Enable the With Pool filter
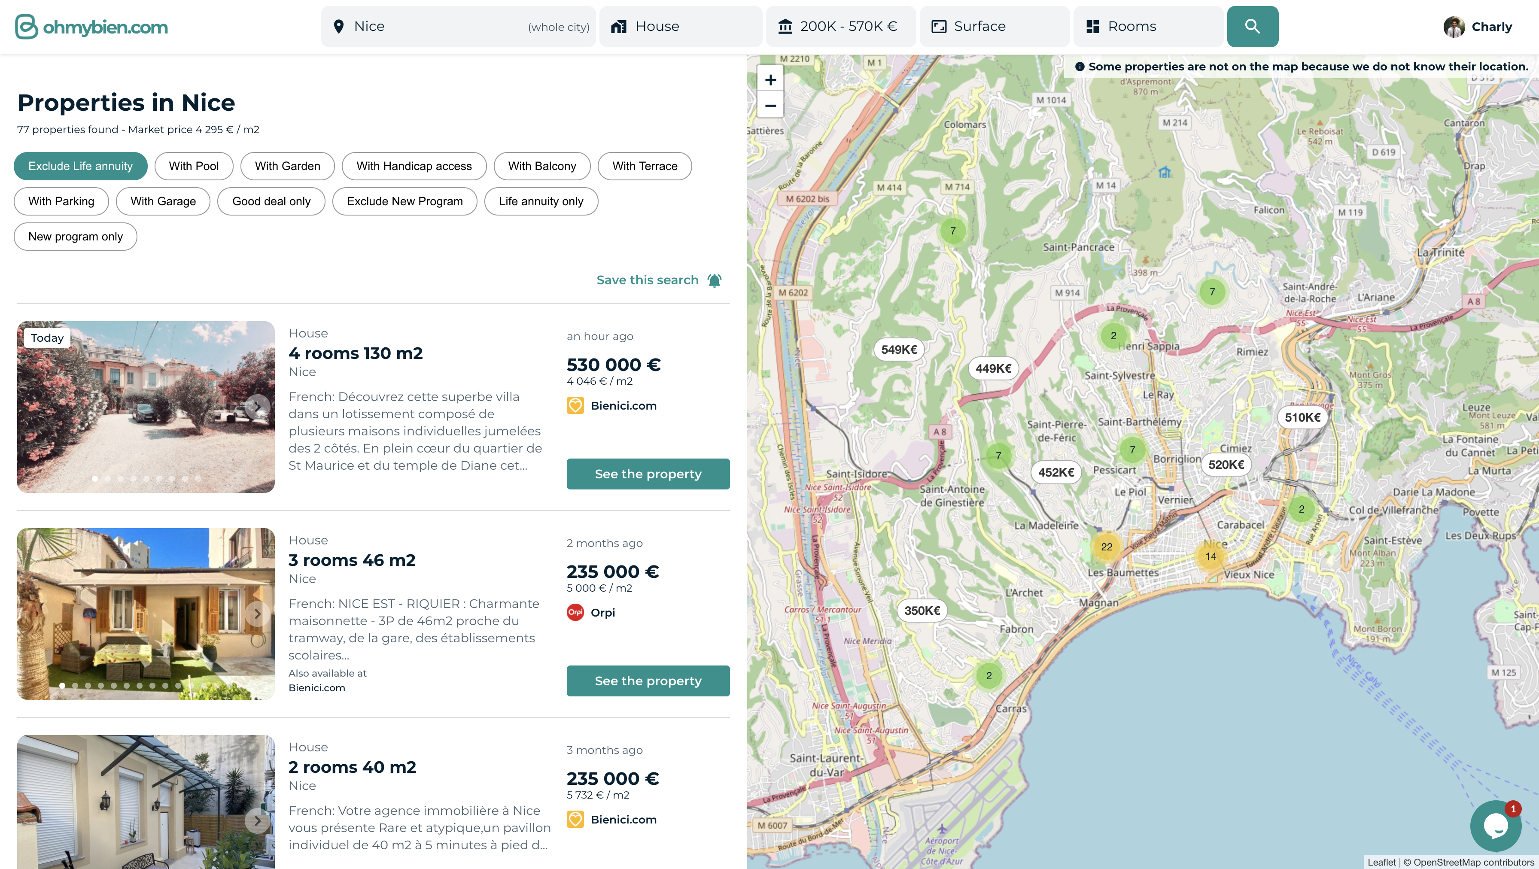The height and width of the screenshot is (869, 1539). coord(194,166)
